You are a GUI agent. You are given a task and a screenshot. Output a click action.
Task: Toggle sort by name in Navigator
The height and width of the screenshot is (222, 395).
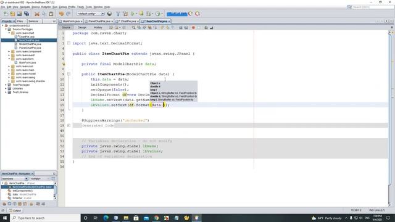[38, 204]
